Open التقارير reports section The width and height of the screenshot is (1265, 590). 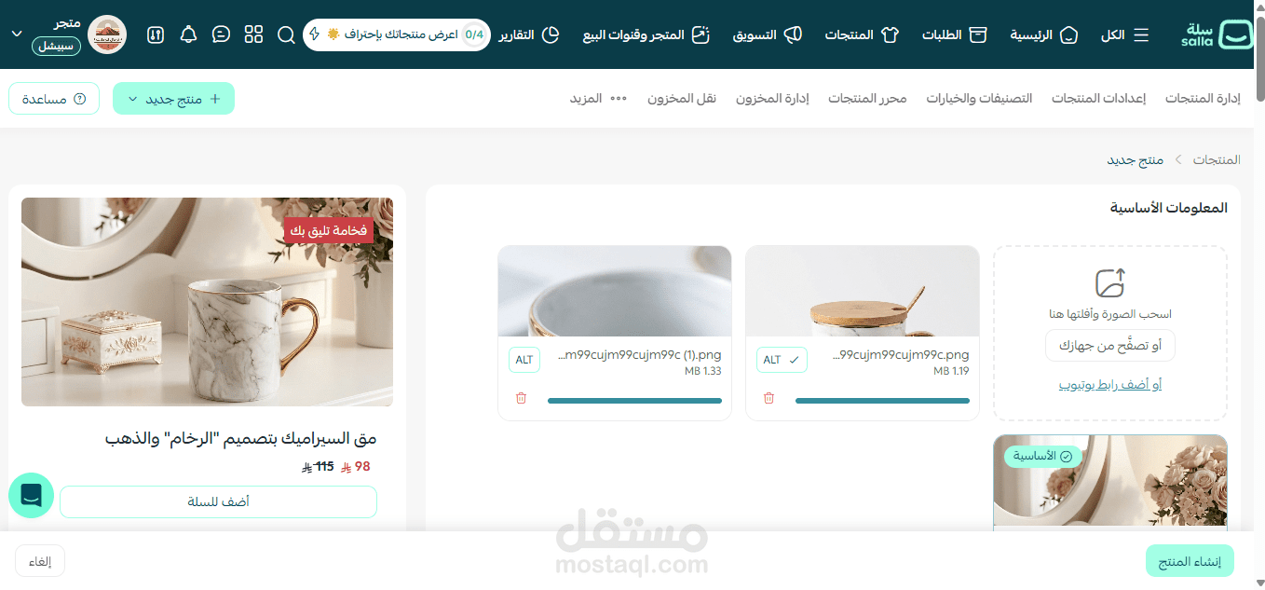tap(528, 34)
